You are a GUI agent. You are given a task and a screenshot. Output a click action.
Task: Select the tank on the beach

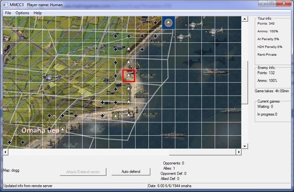142,94
